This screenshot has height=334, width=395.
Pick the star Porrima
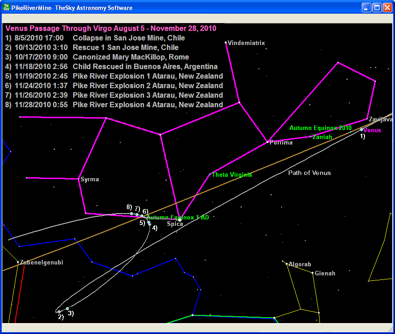click(x=268, y=142)
